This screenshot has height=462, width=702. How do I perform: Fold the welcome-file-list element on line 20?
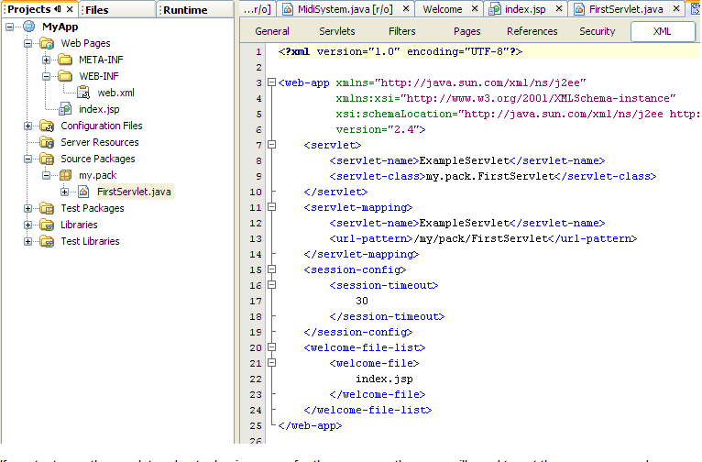[x=271, y=346]
